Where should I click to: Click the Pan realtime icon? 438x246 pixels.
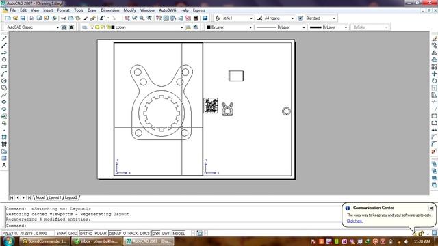pos(127,18)
